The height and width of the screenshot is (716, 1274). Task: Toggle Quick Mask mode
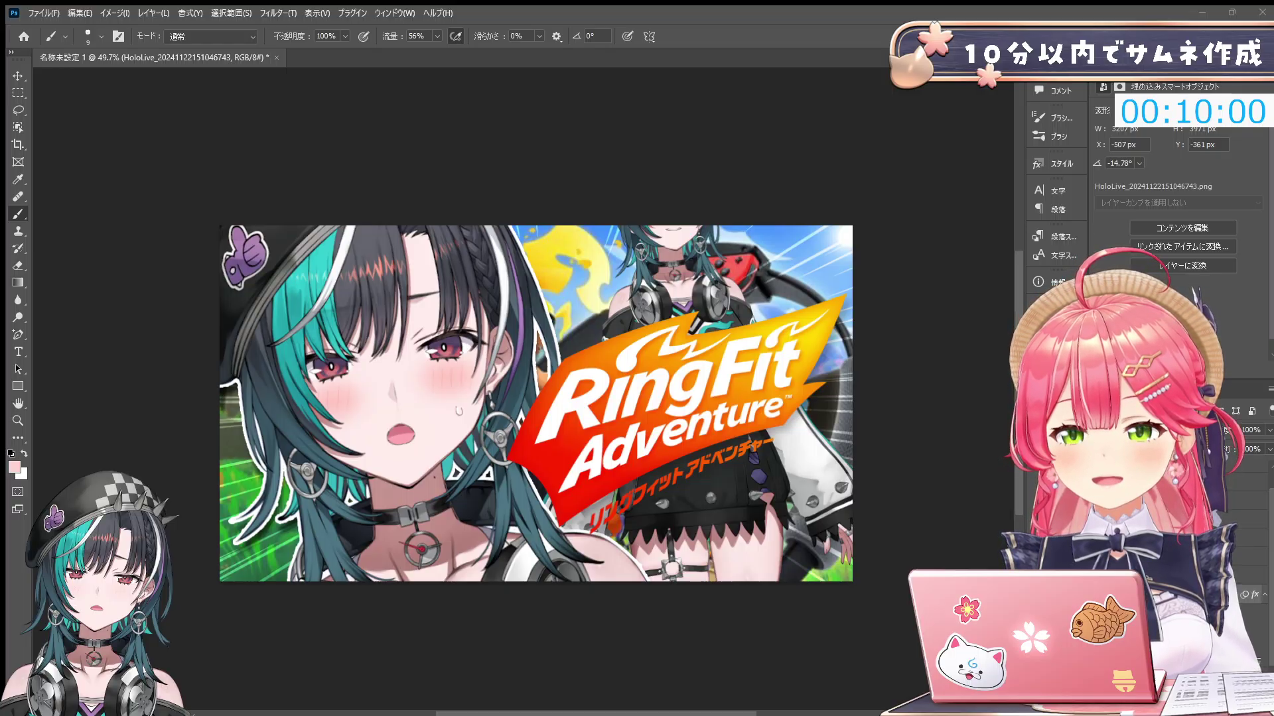pyautogui.click(x=18, y=492)
